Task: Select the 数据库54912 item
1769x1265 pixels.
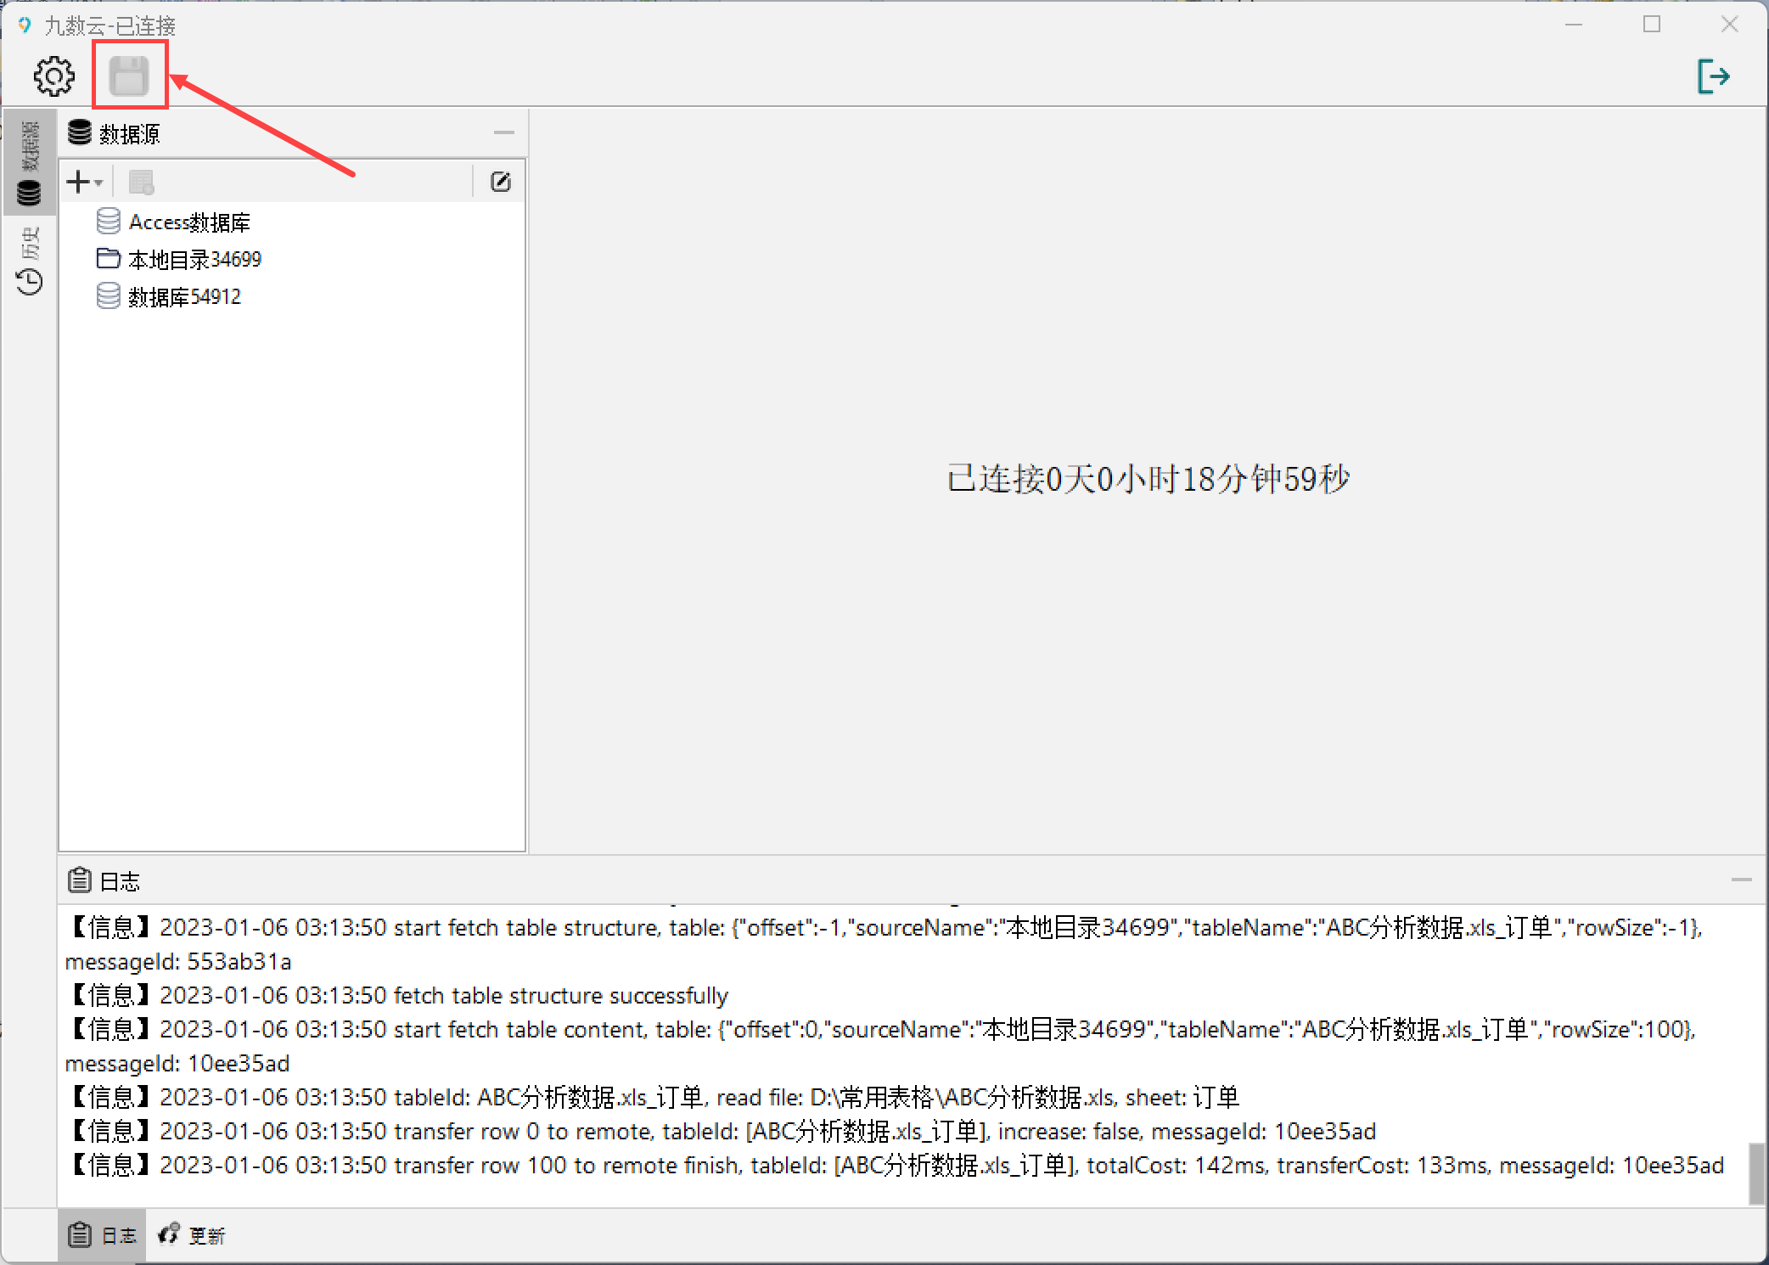Action: tap(168, 296)
